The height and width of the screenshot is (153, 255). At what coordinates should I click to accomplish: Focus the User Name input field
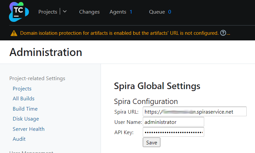coord(173,122)
